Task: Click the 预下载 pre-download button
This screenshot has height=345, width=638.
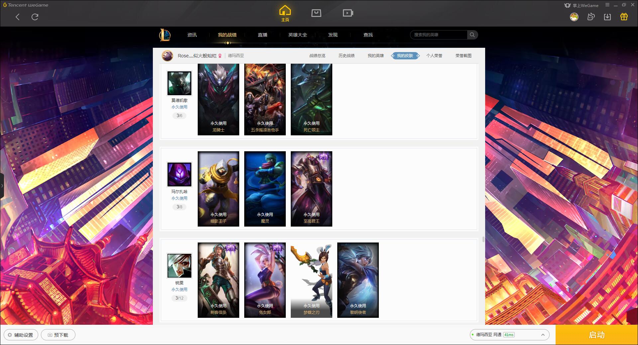Action: (x=58, y=335)
